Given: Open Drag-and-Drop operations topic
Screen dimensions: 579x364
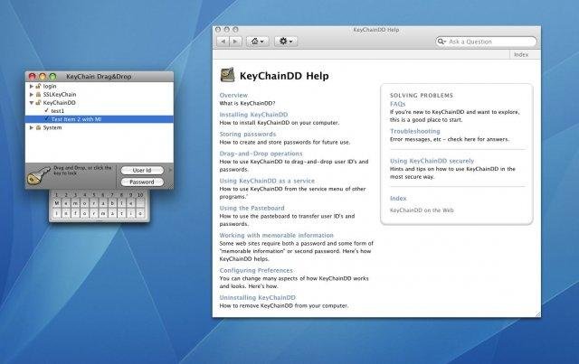Looking at the screenshot, I should pos(261,154).
